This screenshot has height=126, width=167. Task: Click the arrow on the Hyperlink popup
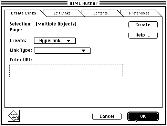(69, 41)
